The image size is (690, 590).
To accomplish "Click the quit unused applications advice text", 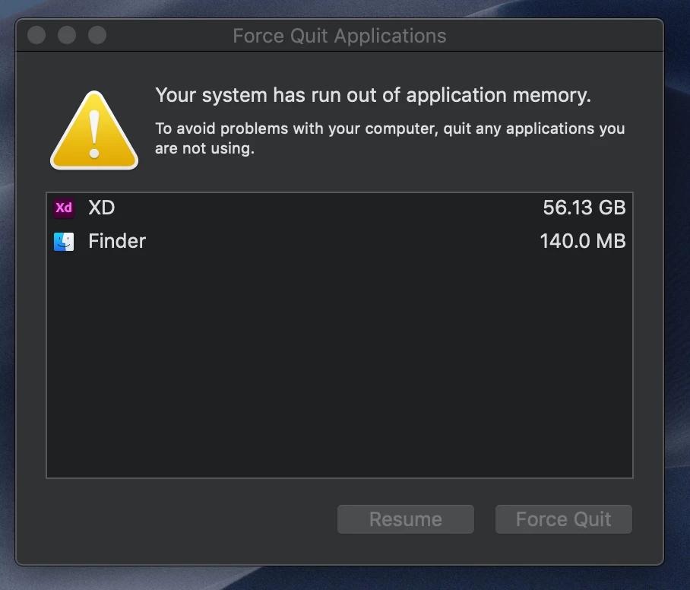I will pyautogui.click(x=390, y=138).
